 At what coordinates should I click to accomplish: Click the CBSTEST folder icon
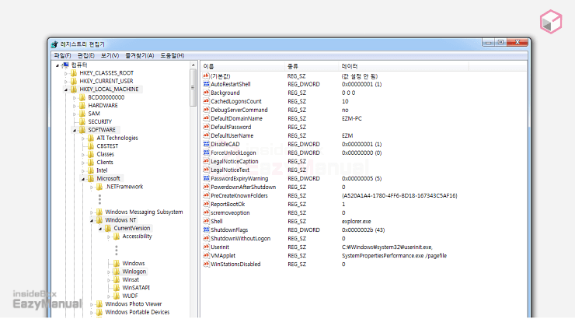[x=91, y=146]
